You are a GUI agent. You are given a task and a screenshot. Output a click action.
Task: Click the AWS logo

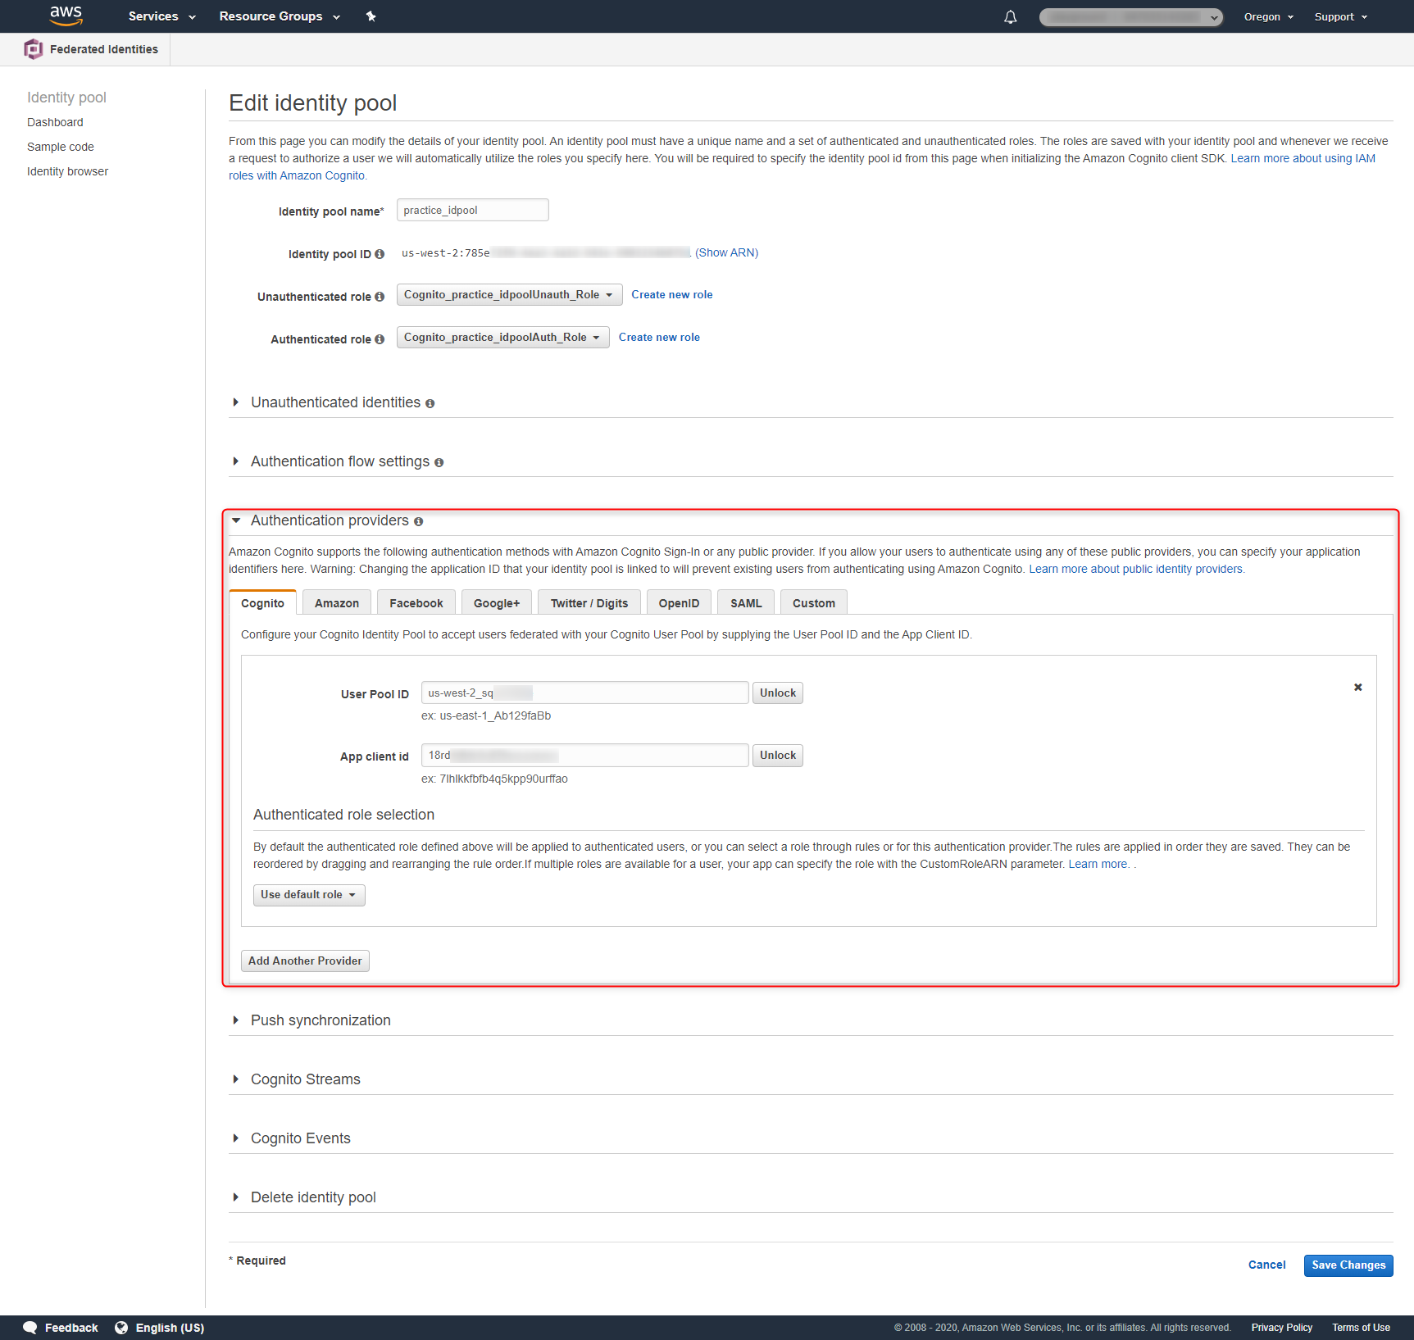click(66, 16)
